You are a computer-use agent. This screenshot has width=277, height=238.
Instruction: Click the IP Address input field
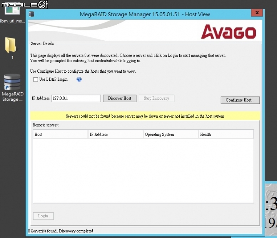point(76,98)
